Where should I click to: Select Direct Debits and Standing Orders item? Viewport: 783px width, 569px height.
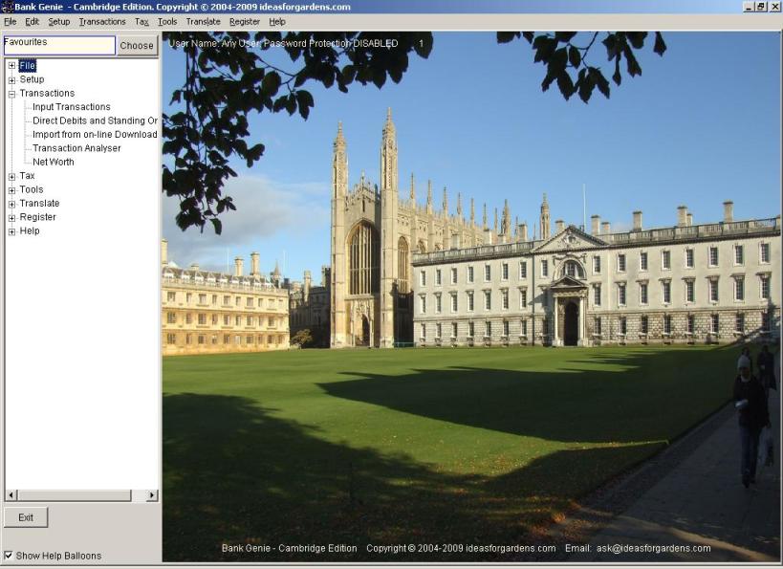tap(95, 120)
